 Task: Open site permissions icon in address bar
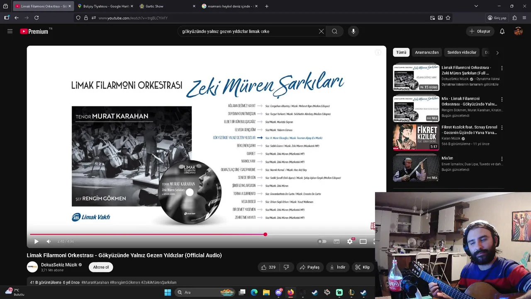pos(94,18)
